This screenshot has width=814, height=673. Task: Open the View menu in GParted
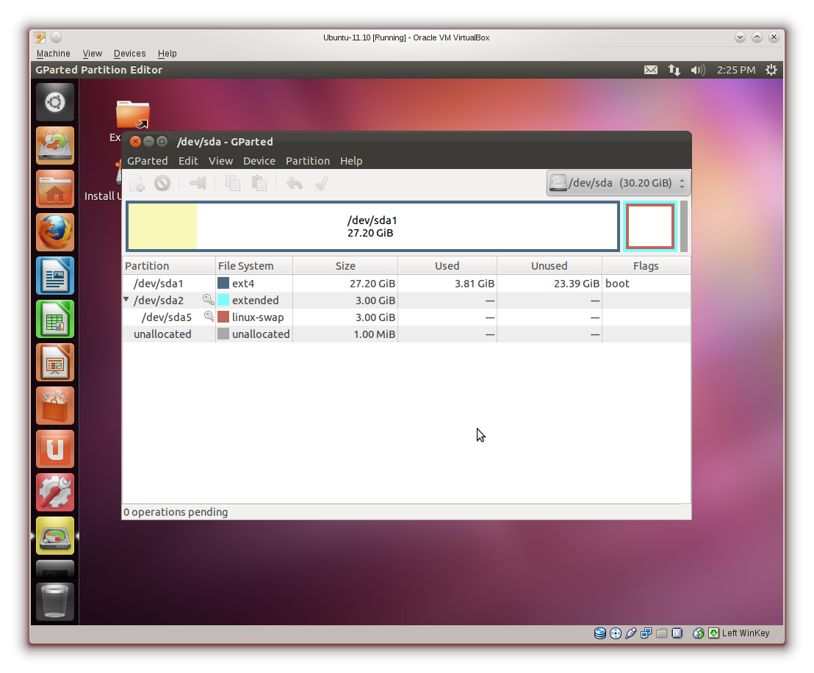click(x=220, y=161)
